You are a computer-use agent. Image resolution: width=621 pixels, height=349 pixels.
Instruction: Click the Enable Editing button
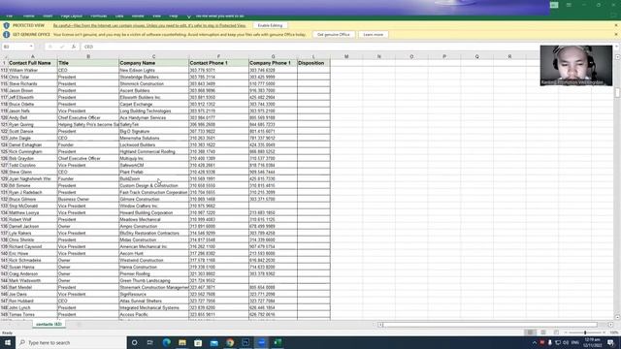pos(270,25)
